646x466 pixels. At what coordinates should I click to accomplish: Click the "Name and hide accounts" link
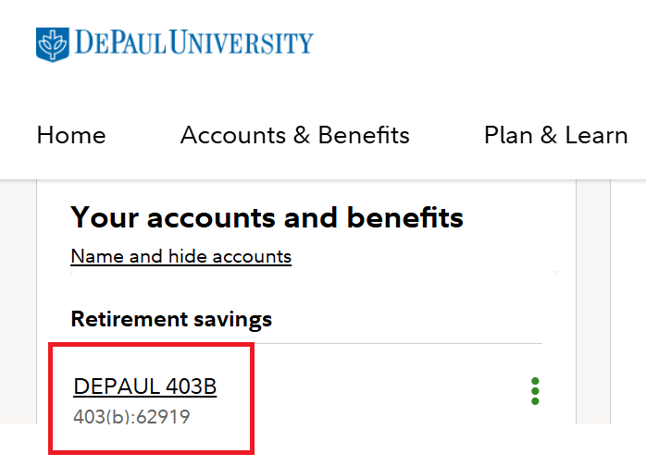[180, 256]
